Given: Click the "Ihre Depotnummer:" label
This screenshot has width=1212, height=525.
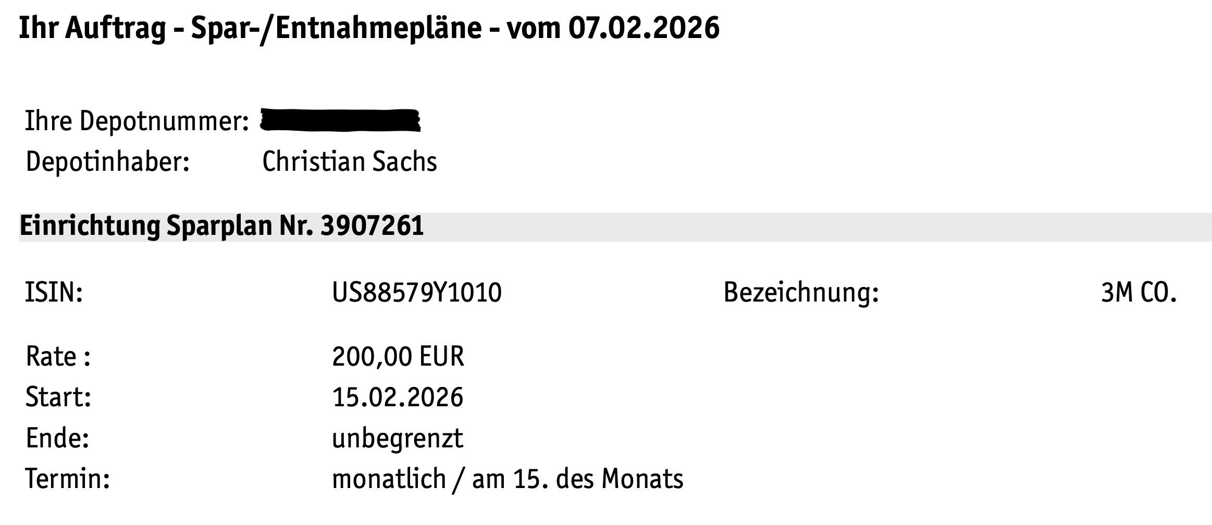Looking at the screenshot, I should tap(137, 121).
